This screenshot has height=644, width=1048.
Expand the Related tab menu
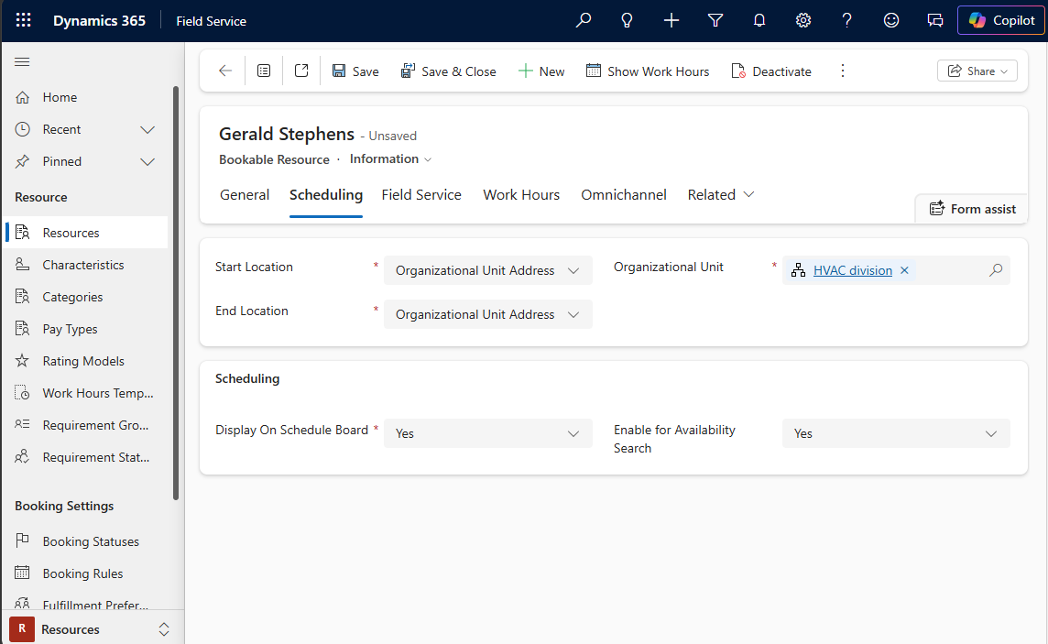point(720,195)
